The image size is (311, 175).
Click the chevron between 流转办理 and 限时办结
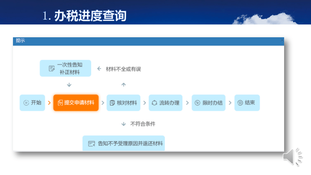coord(187,103)
